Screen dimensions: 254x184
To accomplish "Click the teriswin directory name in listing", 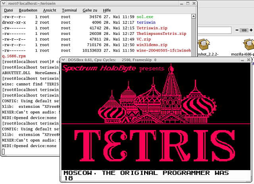I will (x=146, y=22).
